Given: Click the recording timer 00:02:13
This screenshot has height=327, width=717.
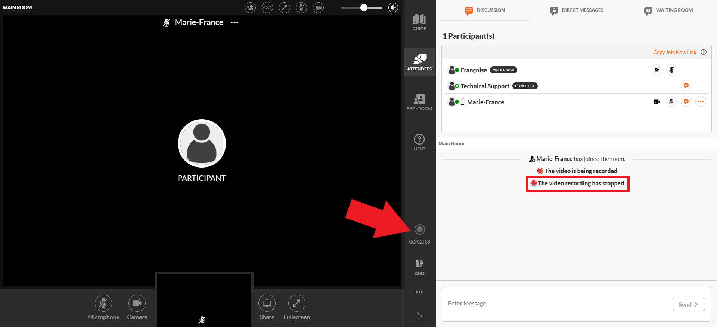Looking at the screenshot, I should tap(419, 242).
